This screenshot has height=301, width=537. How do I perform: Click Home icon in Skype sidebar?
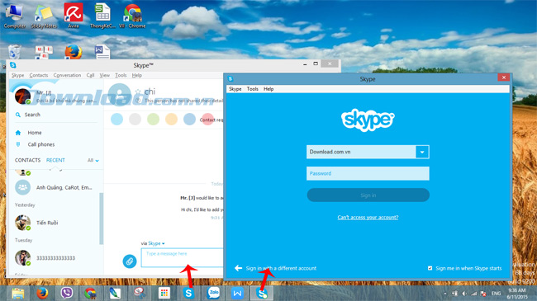pyautogui.click(x=18, y=133)
